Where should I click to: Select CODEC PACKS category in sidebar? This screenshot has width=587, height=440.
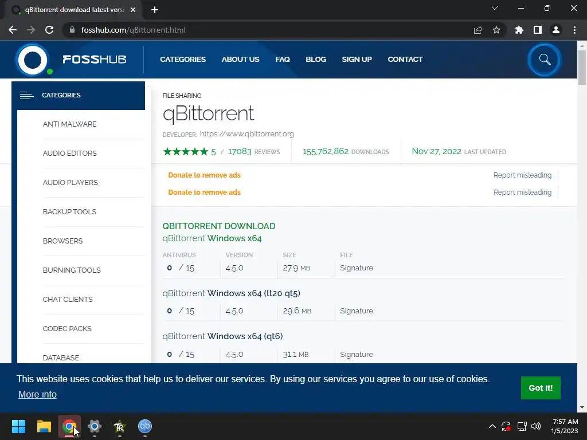tap(67, 328)
